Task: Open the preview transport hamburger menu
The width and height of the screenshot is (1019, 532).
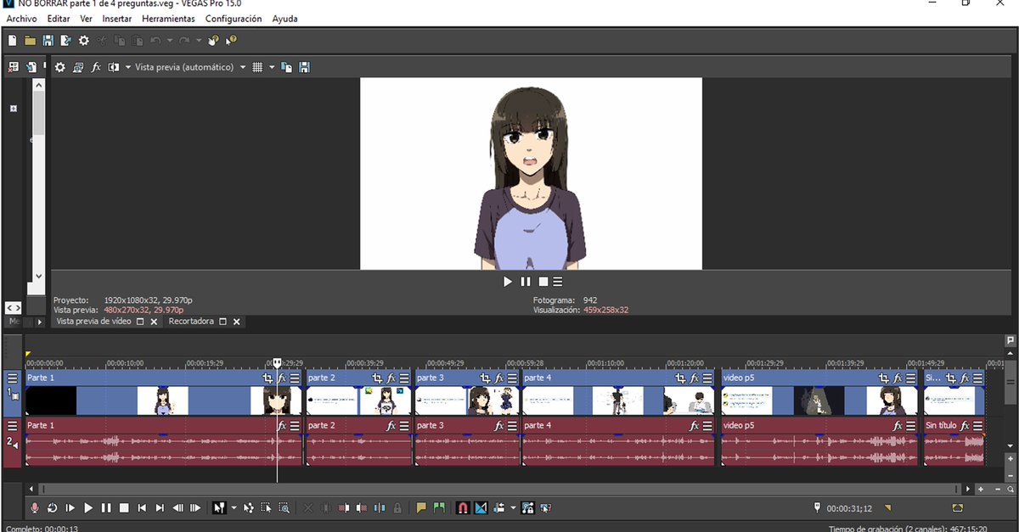Action: pyautogui.click(x=558, y=282)
